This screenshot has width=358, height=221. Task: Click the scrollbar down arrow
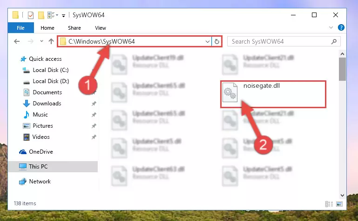point(342,195)
